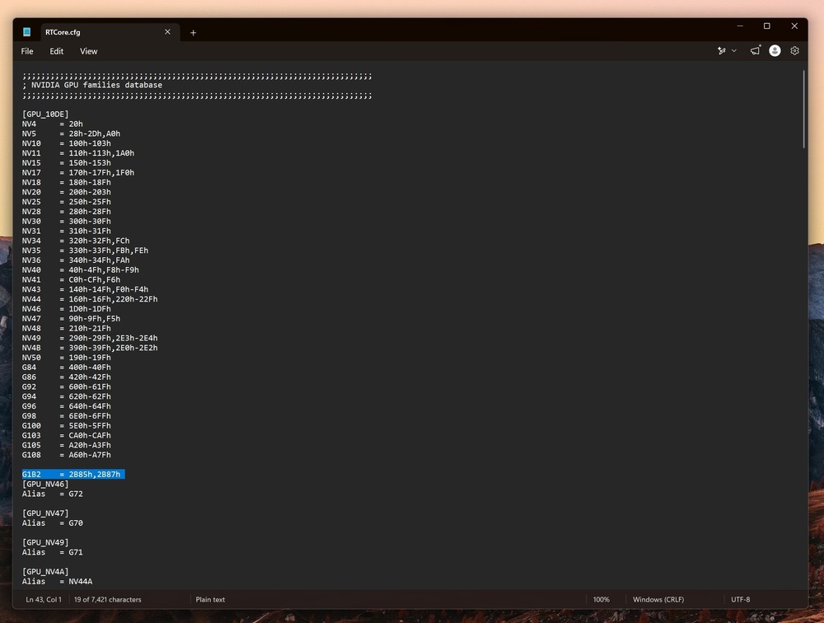Click the UTF-8 encoding indicator
824x623 pixels.
741,599
